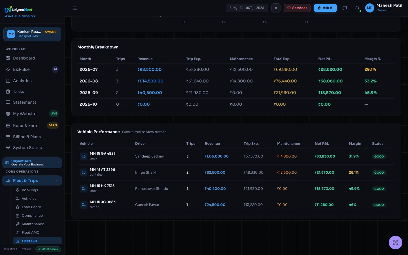The image size is (408, 255).
Task: Select Fleet P&L in sidebar
Action: 37,241
